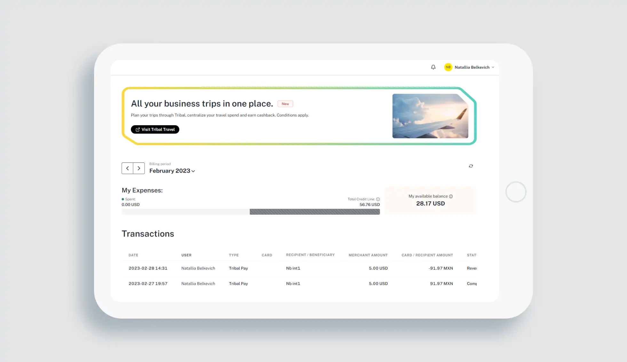Click the RECIPIENT / BENEFICIARY column header
627x362 pixels.
tap(310, 255)
